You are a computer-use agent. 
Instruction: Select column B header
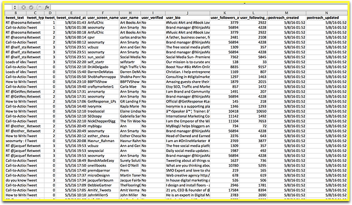point(16,13)
